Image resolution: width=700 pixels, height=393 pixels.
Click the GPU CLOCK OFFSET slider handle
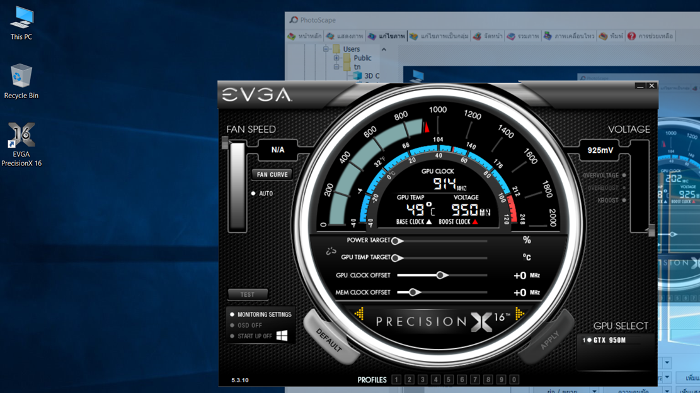point(441,275)
